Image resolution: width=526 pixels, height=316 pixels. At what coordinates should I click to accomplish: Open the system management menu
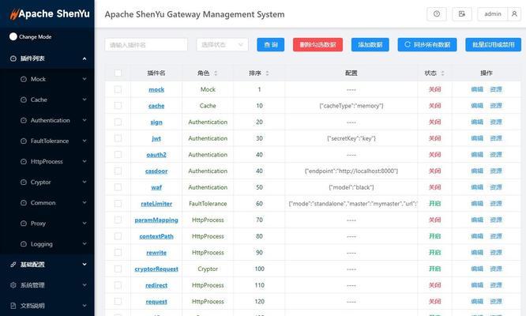tap(47, 285)
